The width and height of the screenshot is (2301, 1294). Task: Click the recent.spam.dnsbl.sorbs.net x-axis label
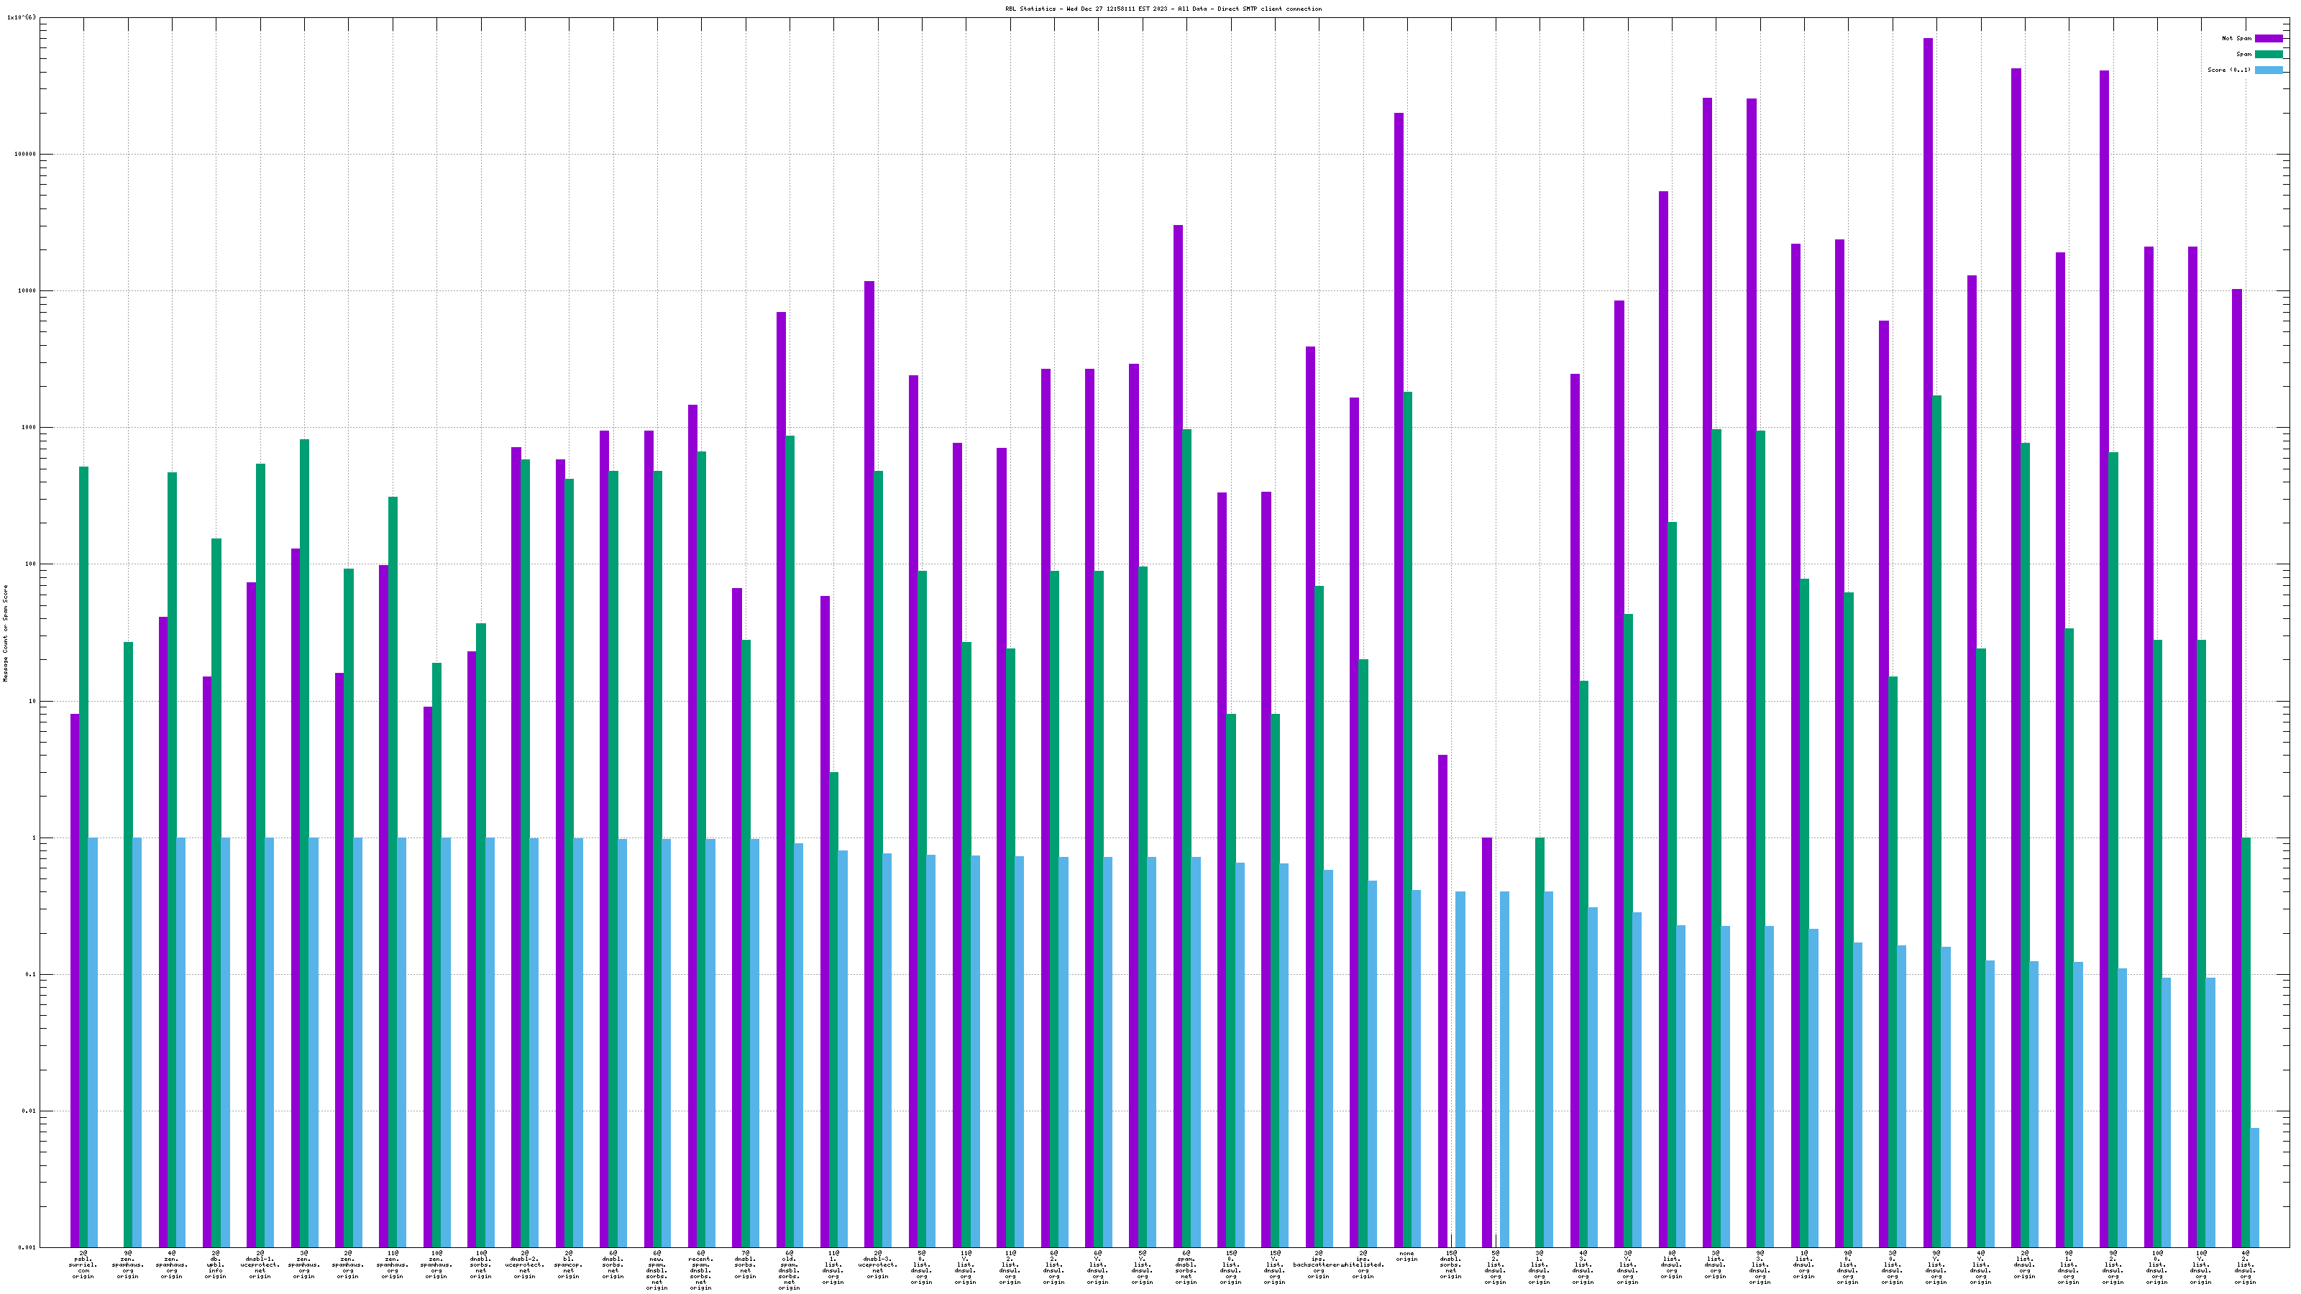[701, 1270]
